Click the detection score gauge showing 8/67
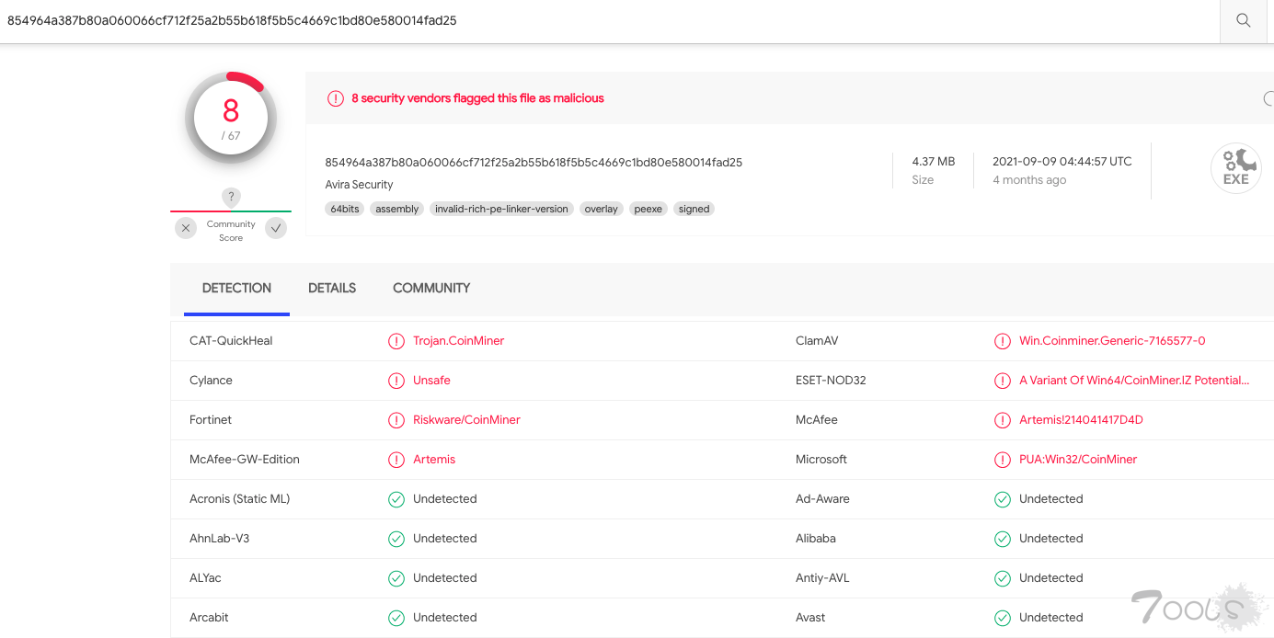 coord(231,118)
